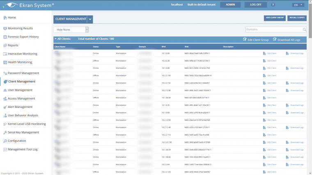
Task: Open the EN language dropdown
Action: [298, 5]
